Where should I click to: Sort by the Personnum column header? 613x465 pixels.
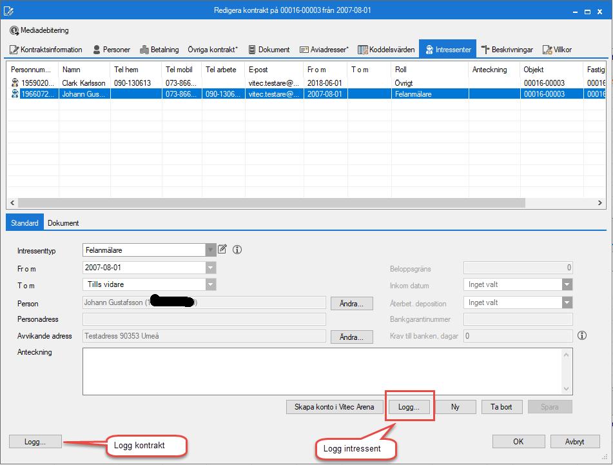(33, 70)
